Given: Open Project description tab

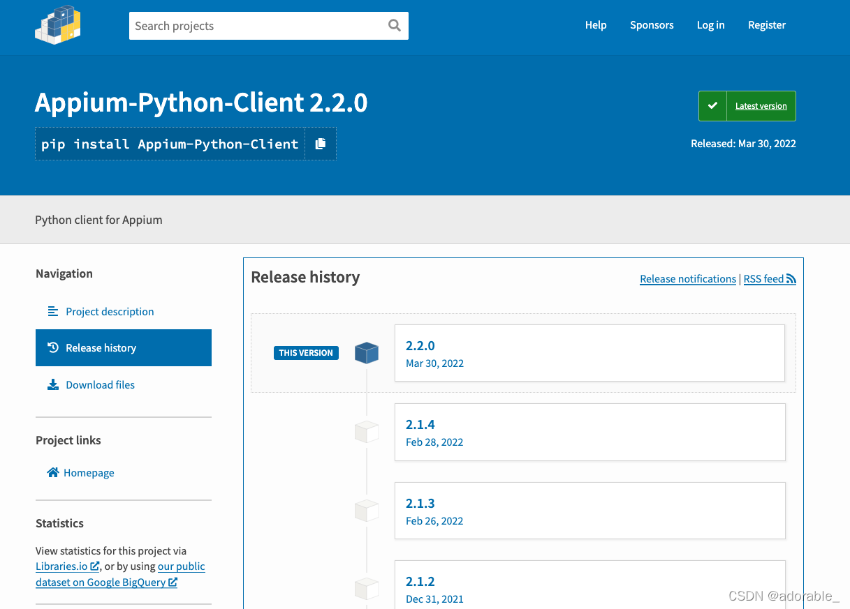Looking at the screenshot, I should click(x=124, y=311).
